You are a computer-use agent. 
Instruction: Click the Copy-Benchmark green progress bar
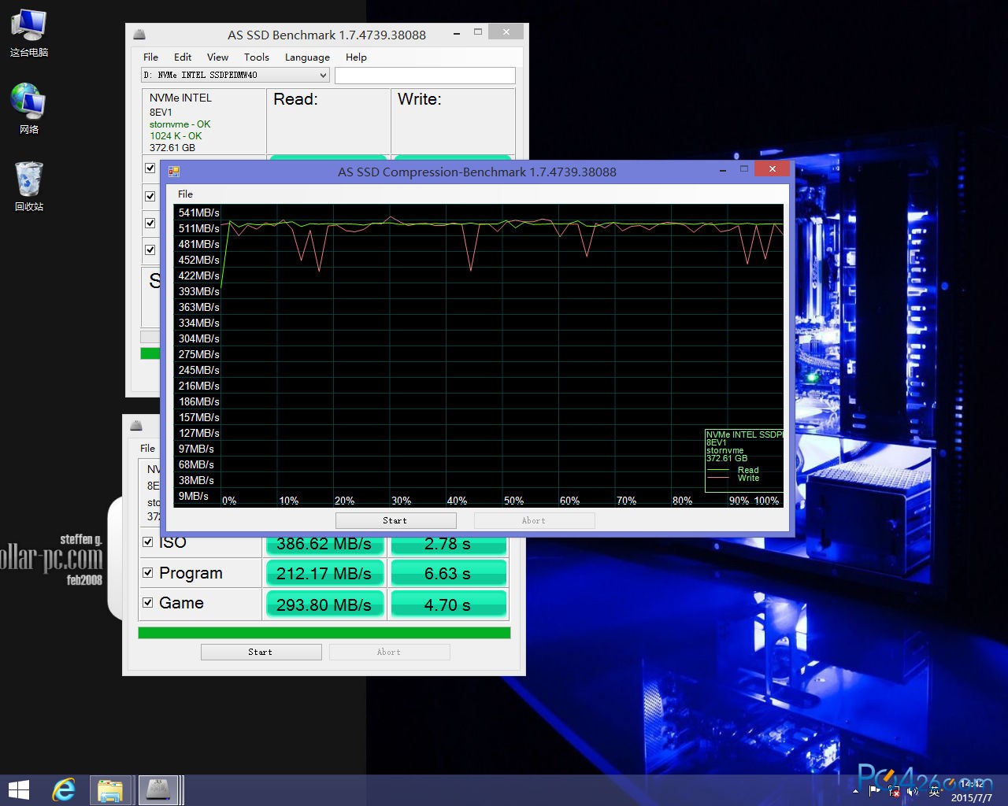point(324,633)
